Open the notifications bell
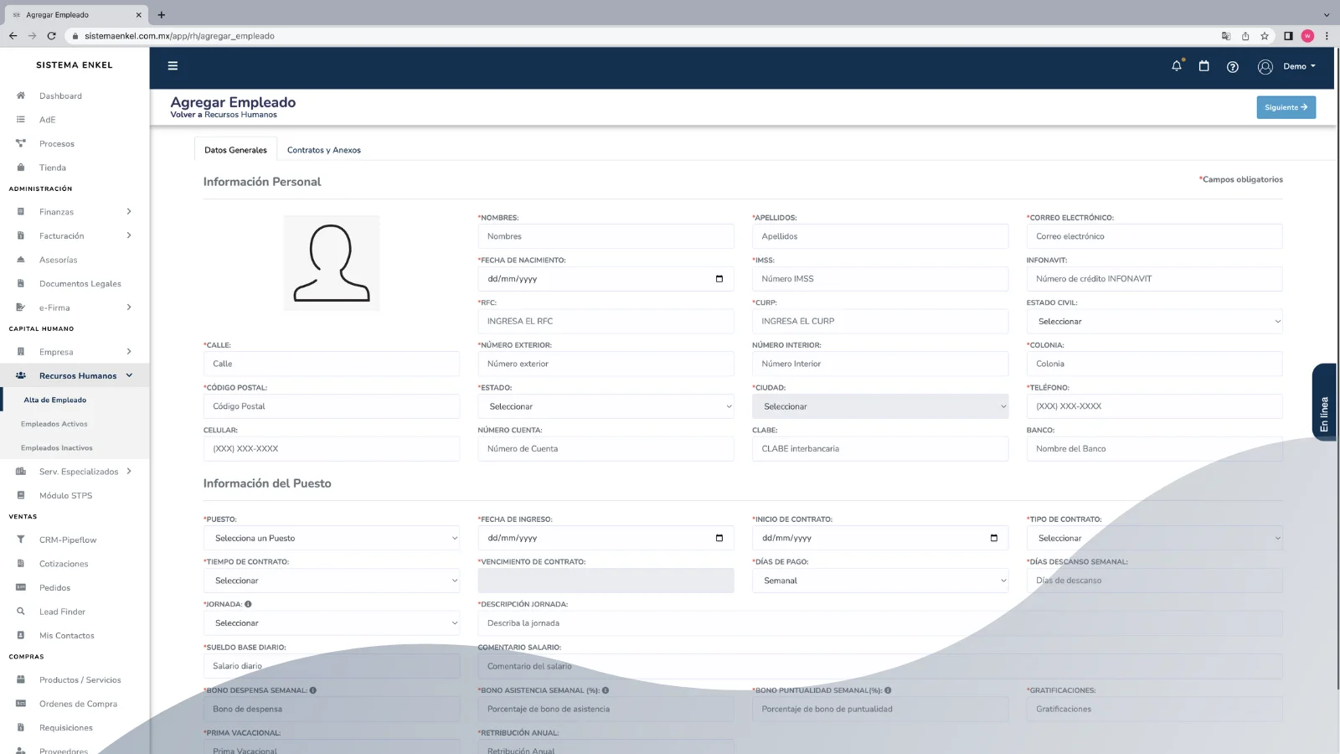 pyautogui.click(x=1177, y=66)
